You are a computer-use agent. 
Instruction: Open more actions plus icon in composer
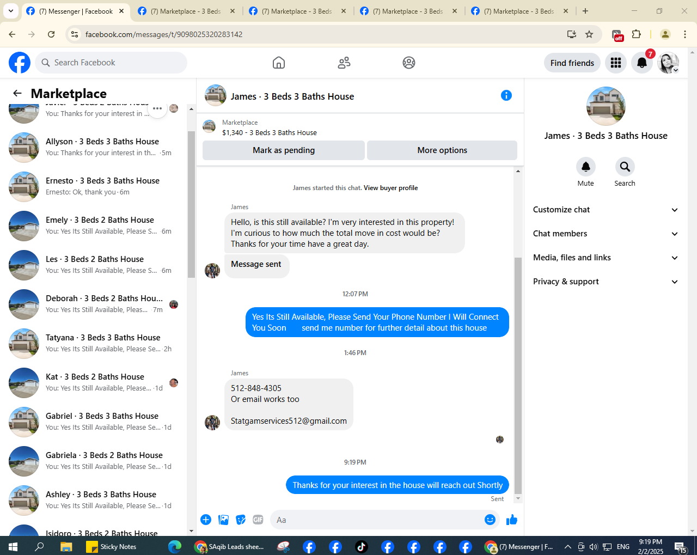click(x=206, y=520)
